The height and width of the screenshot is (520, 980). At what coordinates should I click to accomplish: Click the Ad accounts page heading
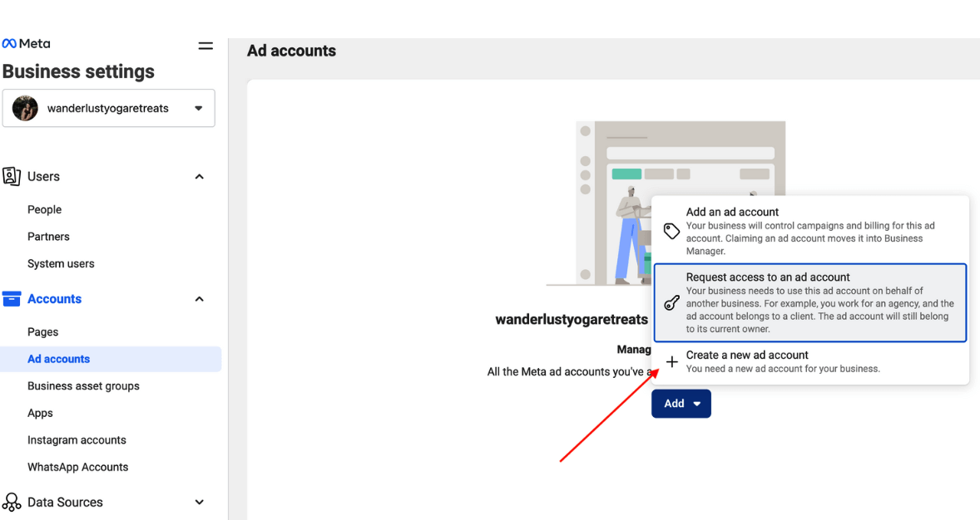click(291, 51)
